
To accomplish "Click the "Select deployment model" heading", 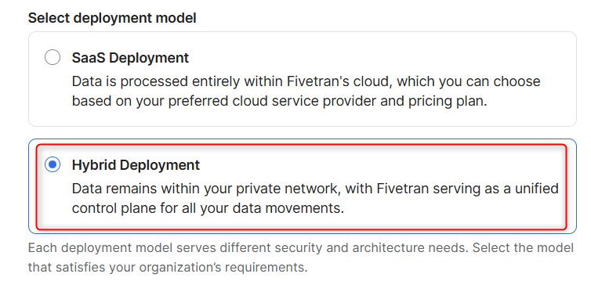I will [x=112, y=18].
